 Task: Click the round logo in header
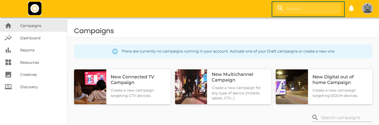coord(35,8)
